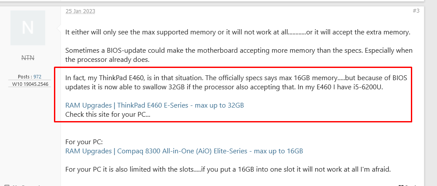437x186 pixels.
Task: Open the 972 posts count link
Action: click(x=37, y=77)
